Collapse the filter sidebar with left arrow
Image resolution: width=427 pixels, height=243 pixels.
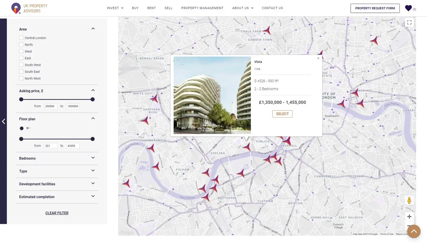pos(3,121)
